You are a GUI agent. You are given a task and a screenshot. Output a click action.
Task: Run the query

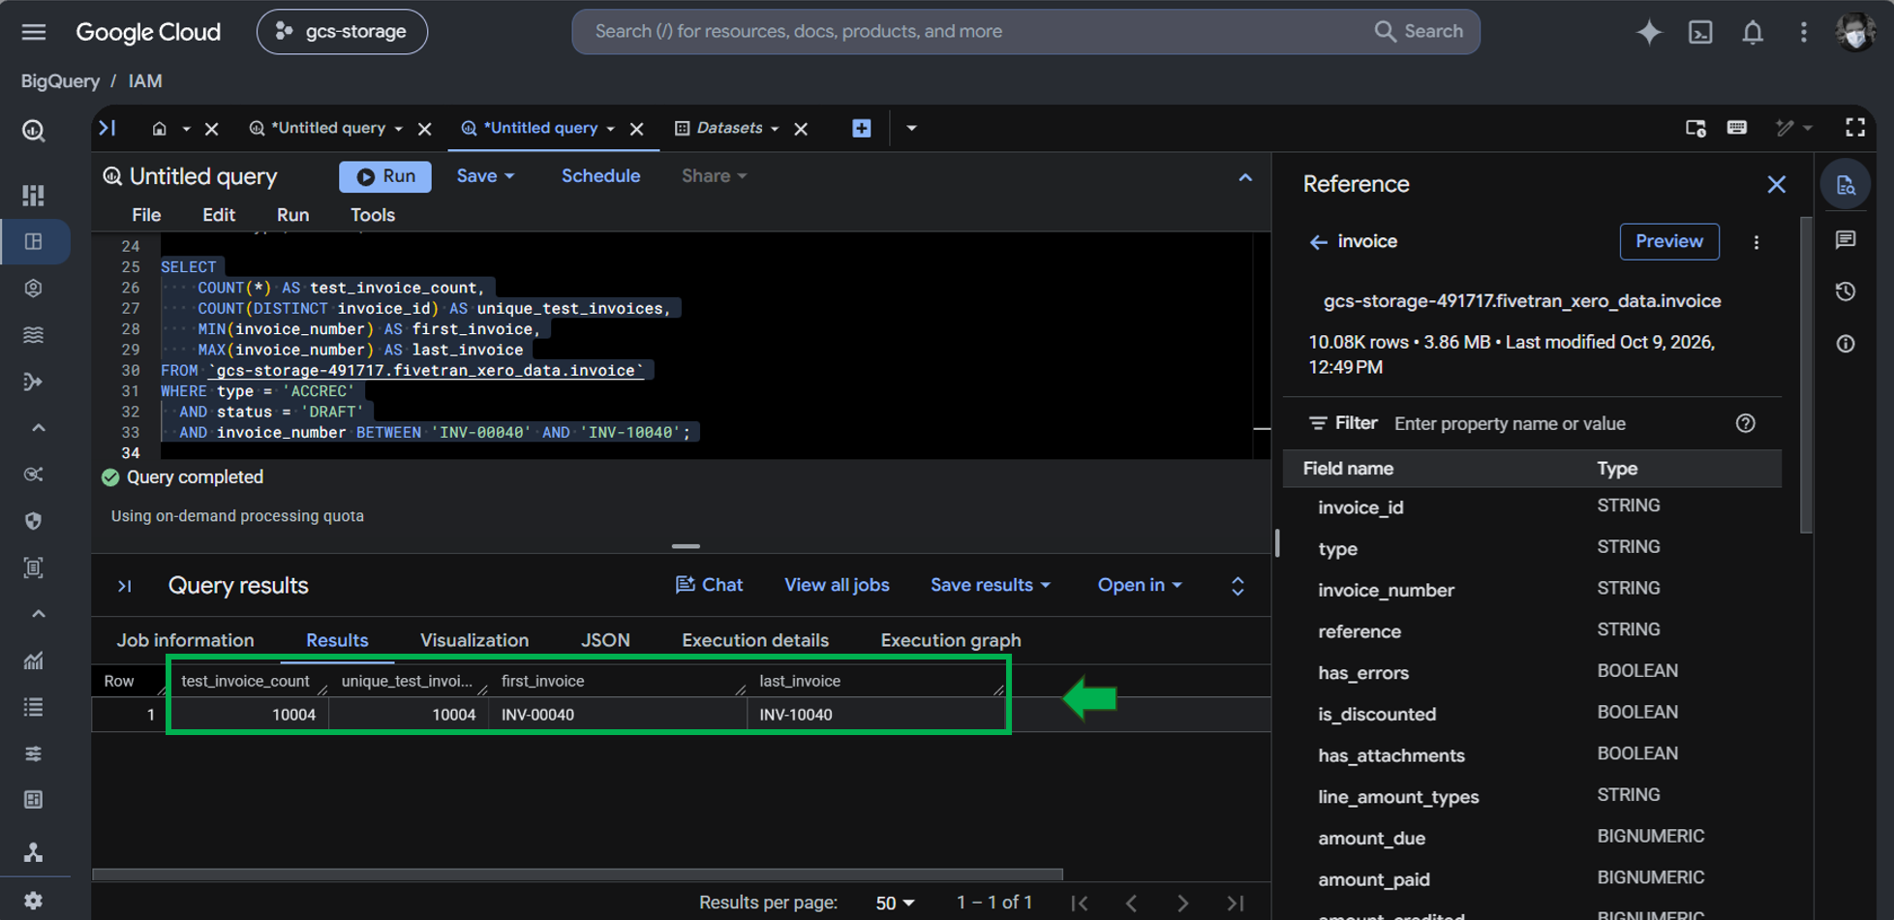(x=385, y=176)
